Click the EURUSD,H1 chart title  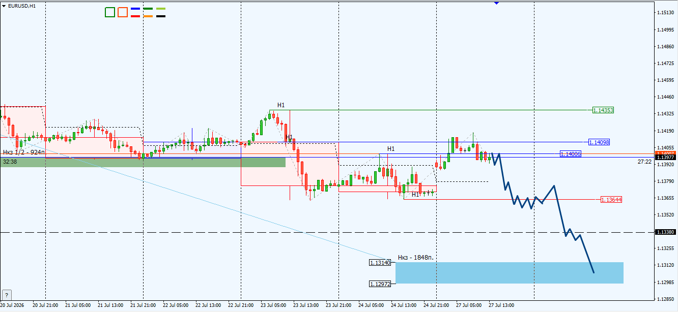click(x=21, y=6)
